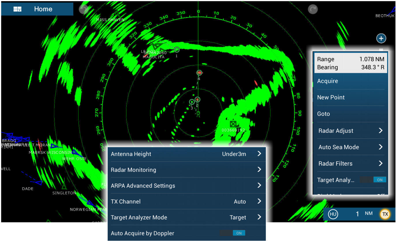Expand the Radar Adjust submenu arrow
396x241 pixels.
[380, 130]
